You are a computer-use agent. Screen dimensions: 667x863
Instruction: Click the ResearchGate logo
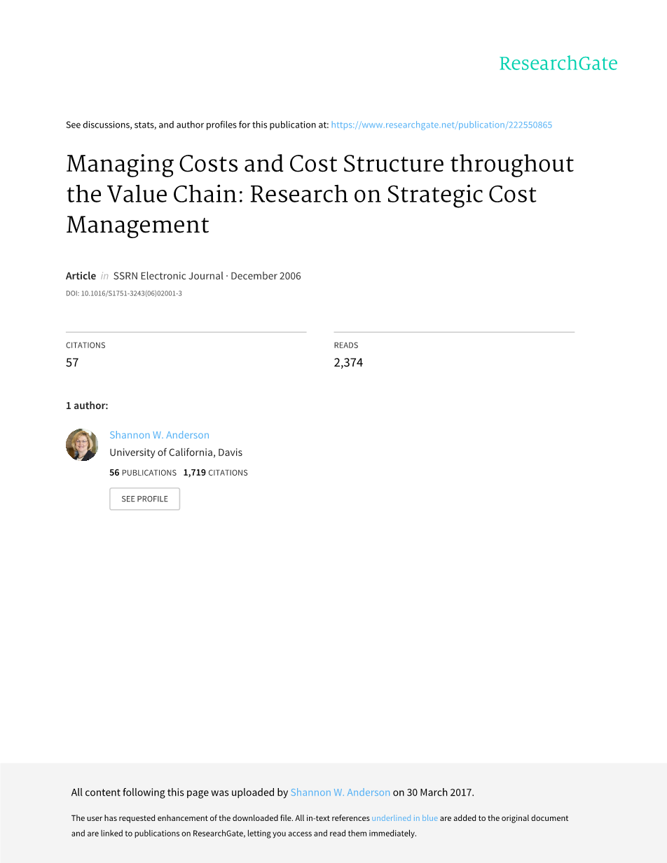point(558,64)
